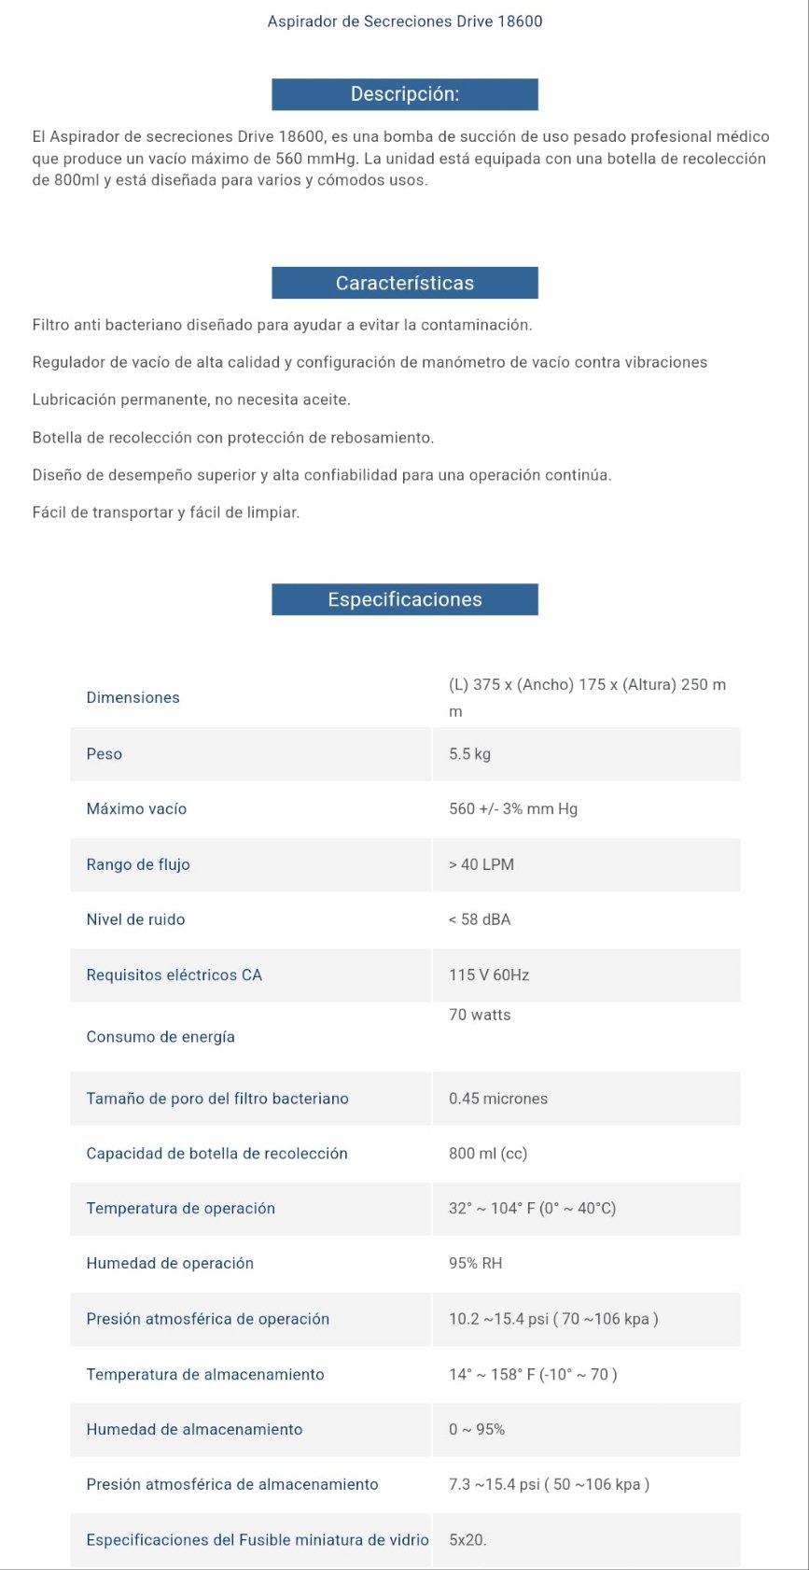The height and width of the screenshot is (1570, 809).
Task: Click the Características section header
Action: (404, 283)
